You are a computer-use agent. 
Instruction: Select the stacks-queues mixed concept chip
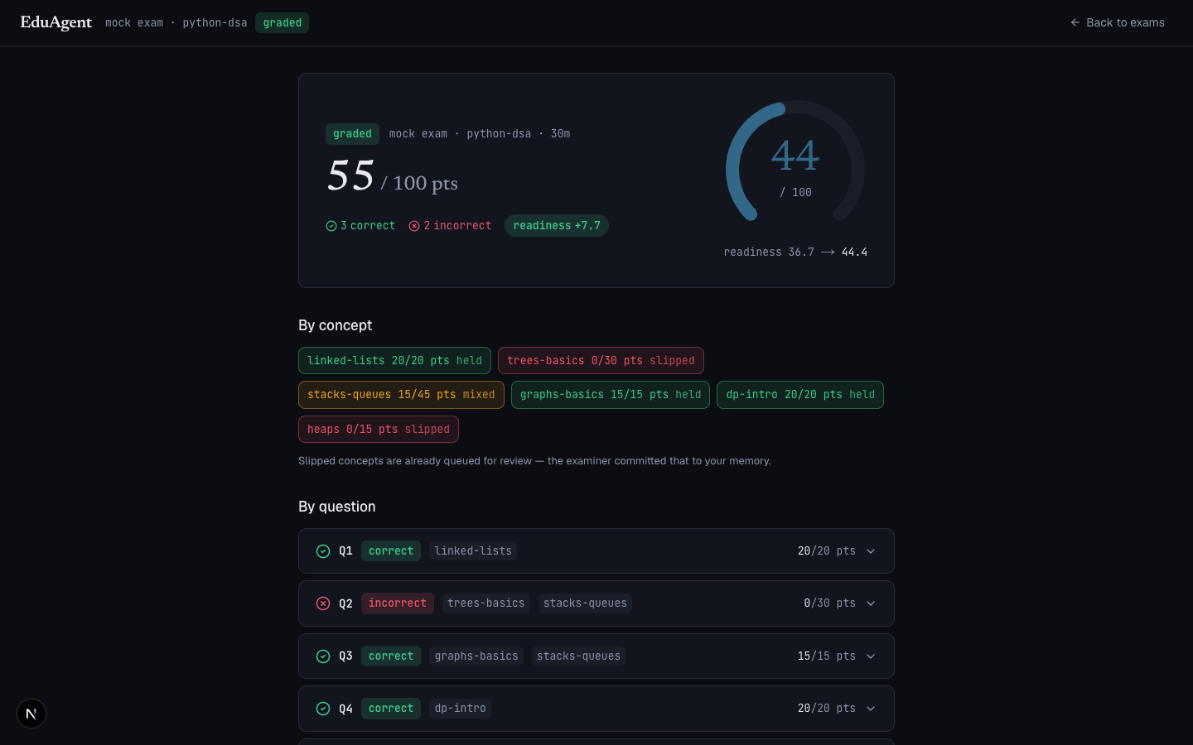tap(401, 395)
